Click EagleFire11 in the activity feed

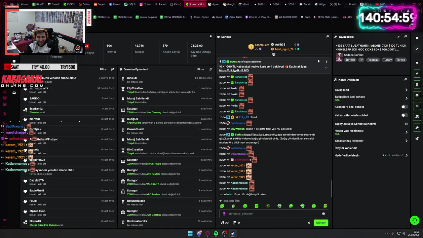37,190
